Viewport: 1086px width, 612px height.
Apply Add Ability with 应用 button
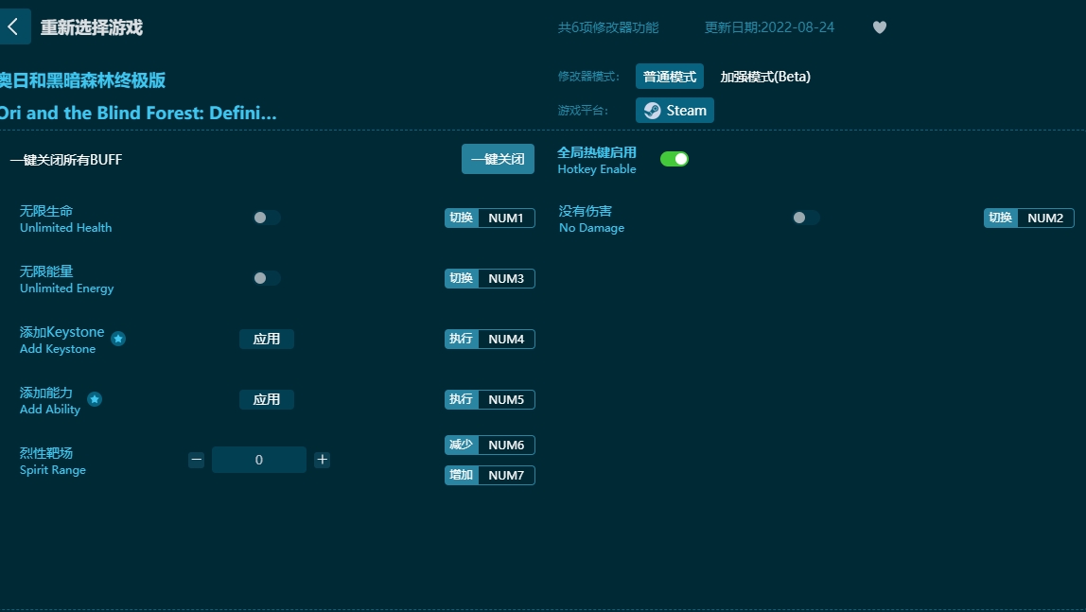tap(267, 399)
